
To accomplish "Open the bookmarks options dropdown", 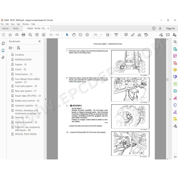I will pos(11,48).
